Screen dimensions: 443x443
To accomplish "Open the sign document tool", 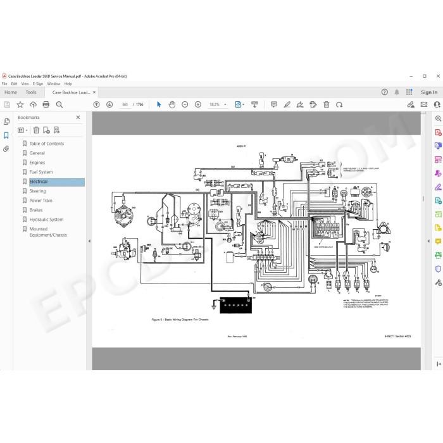I will (x=300, y=104).
